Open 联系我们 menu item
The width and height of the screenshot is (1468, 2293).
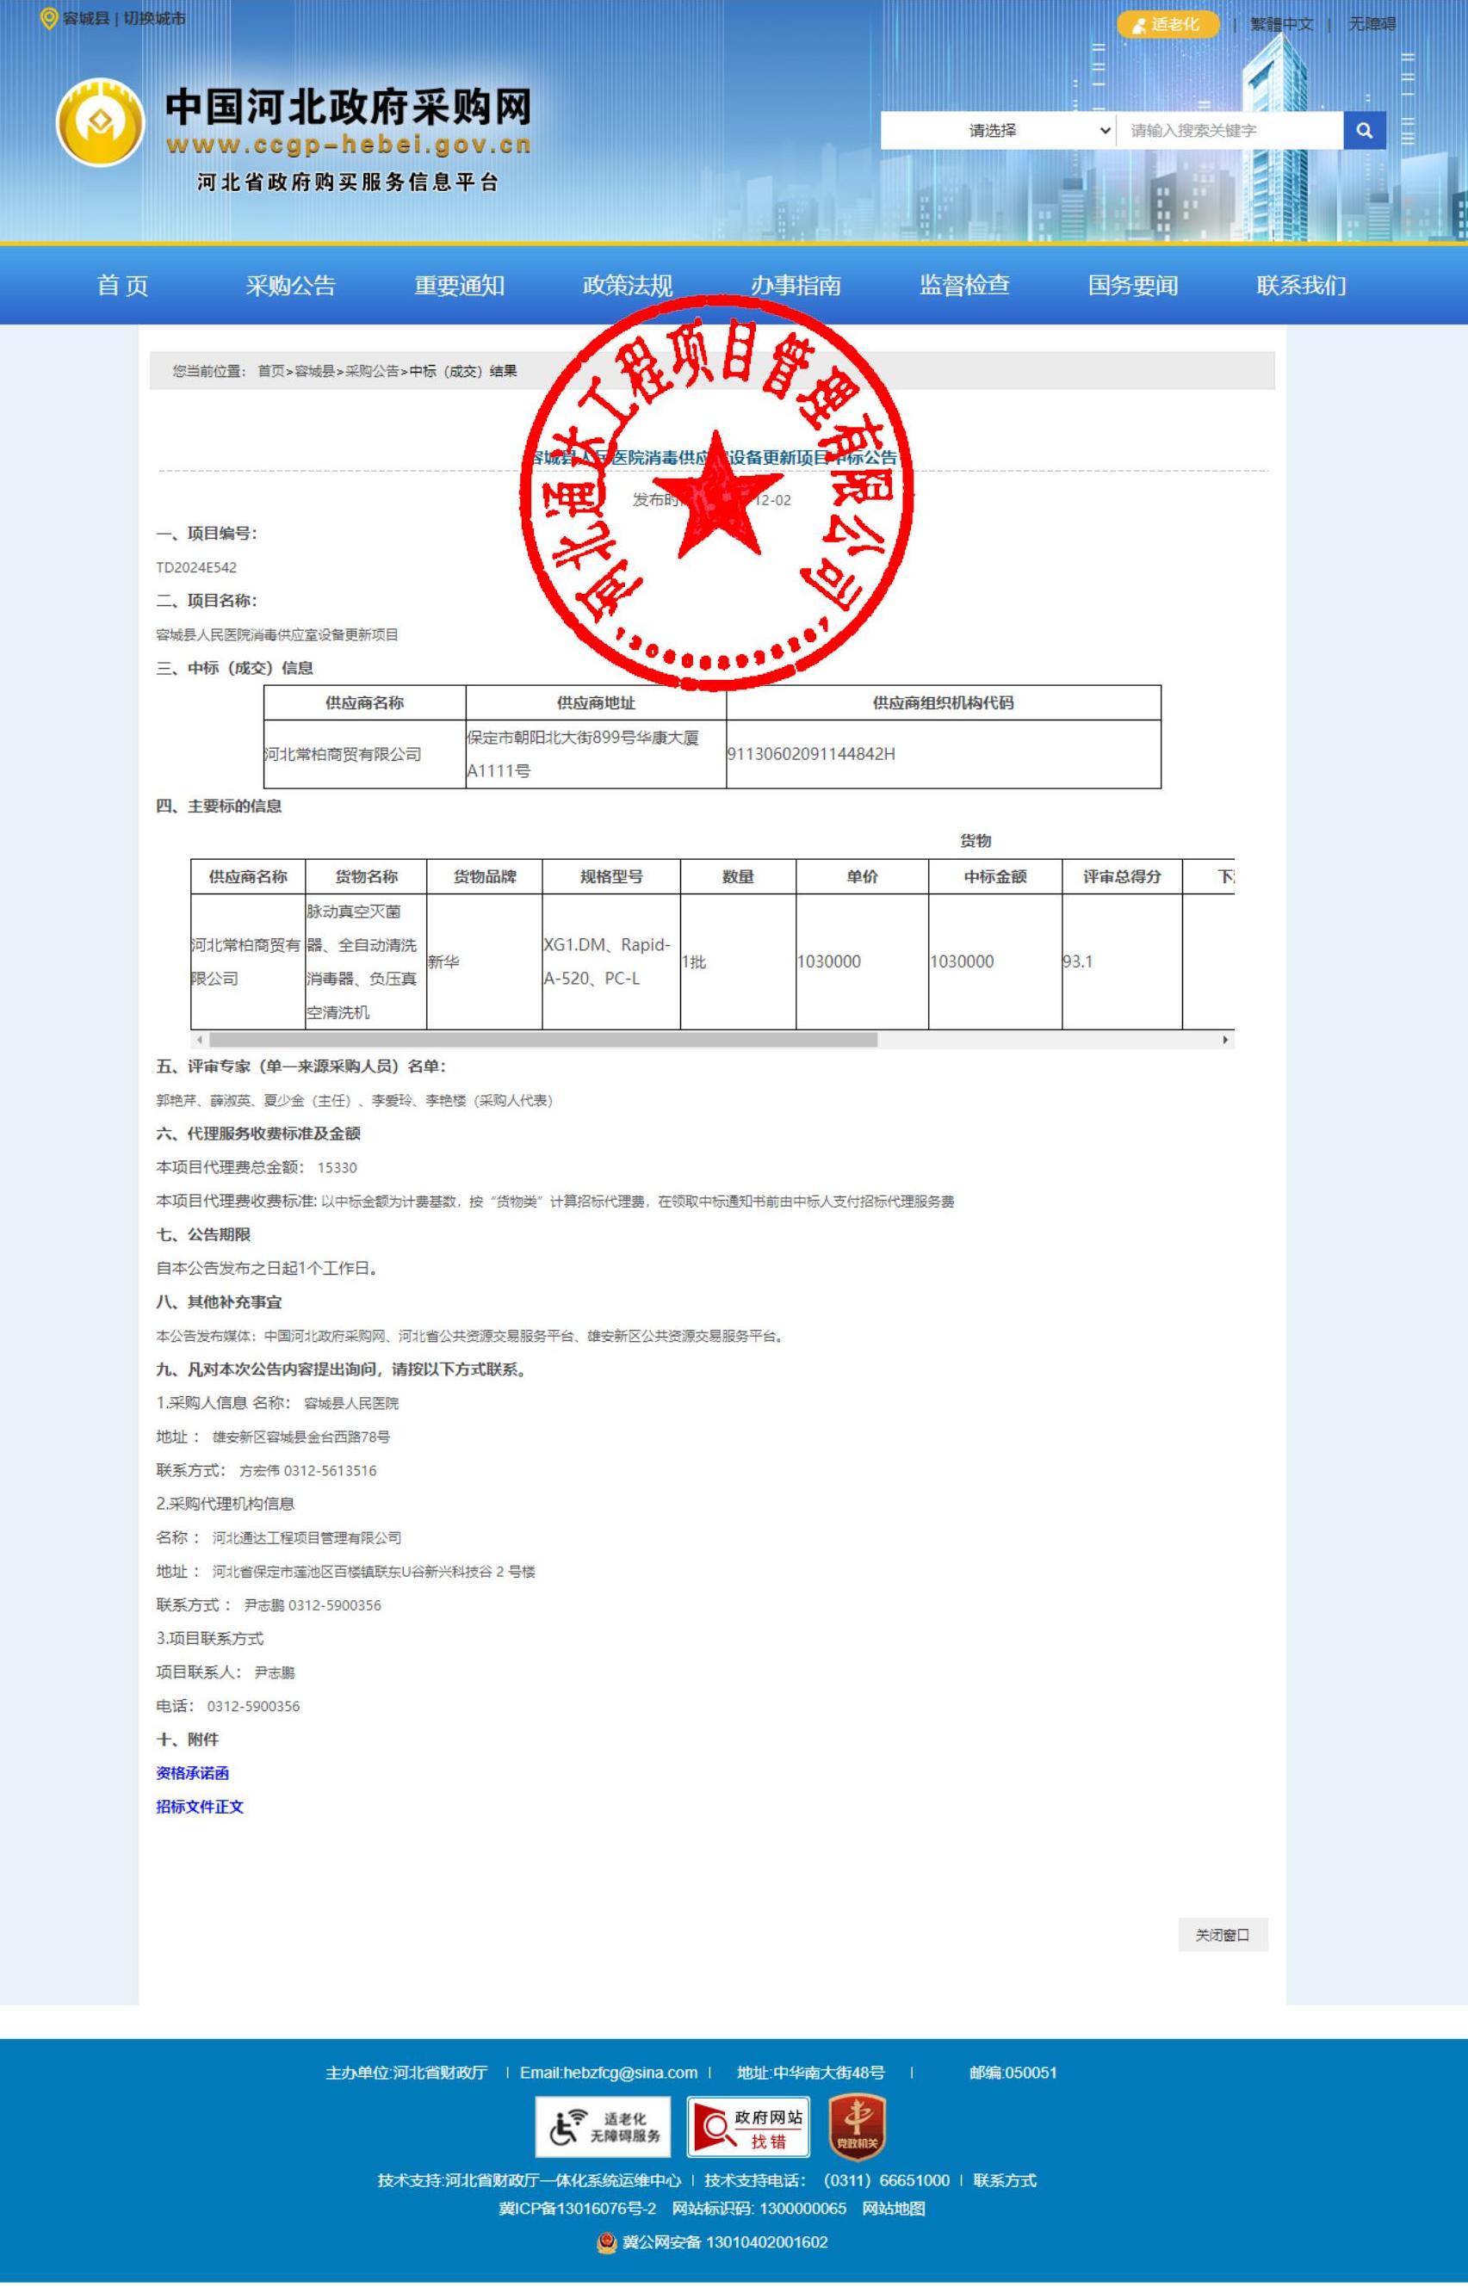click(1301, 285)
